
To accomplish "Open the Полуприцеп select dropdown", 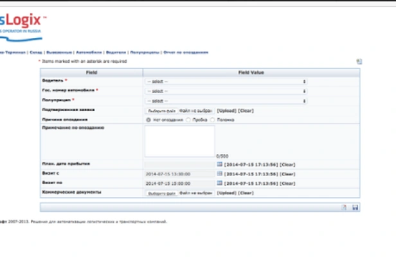I will pos(226,101).
